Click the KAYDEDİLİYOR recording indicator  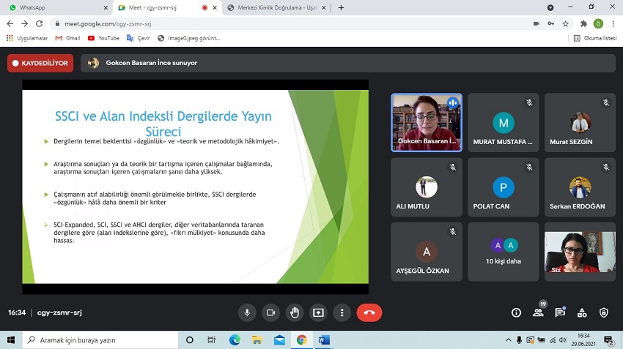coord(40,64)
